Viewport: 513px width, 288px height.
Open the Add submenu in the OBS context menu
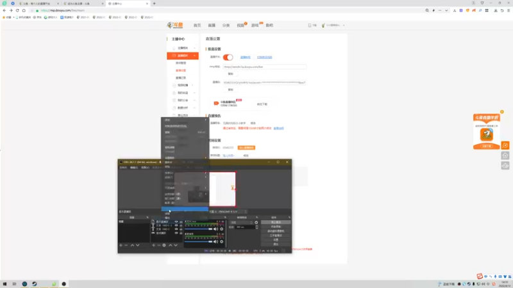point(185,120)
